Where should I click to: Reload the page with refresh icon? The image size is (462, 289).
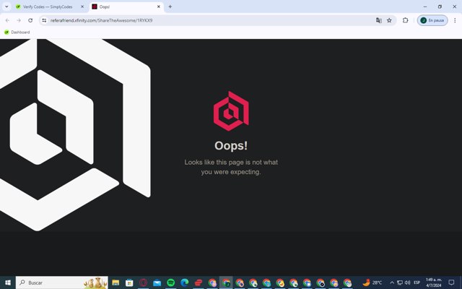[30, 20]
